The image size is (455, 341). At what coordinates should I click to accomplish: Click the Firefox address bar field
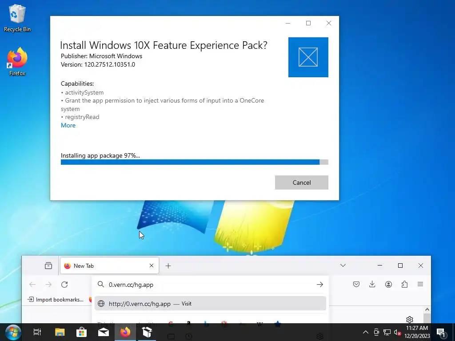(x=210, y=285)
